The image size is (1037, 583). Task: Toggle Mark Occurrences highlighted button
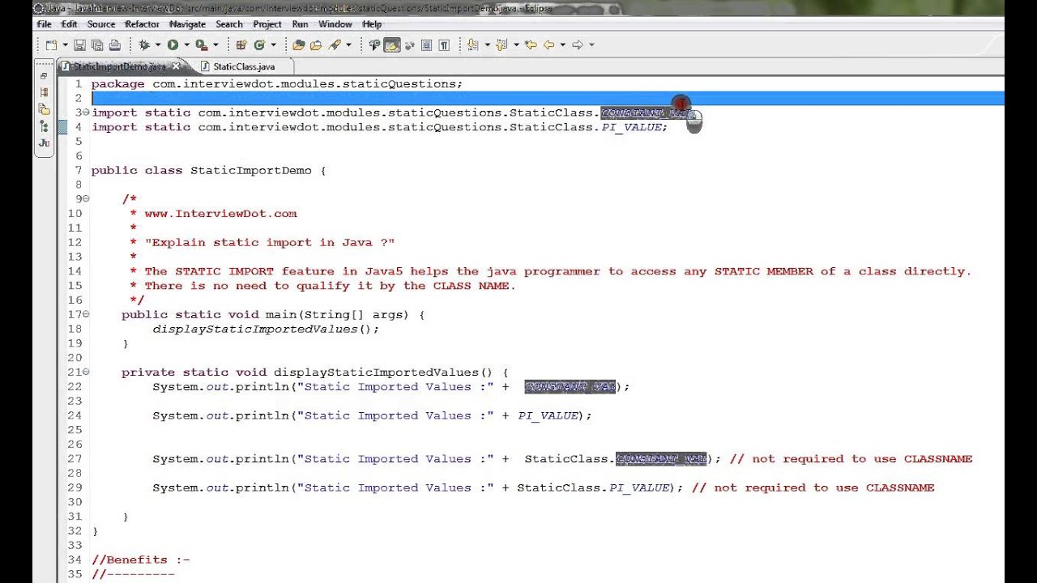[x=392, y=45]
